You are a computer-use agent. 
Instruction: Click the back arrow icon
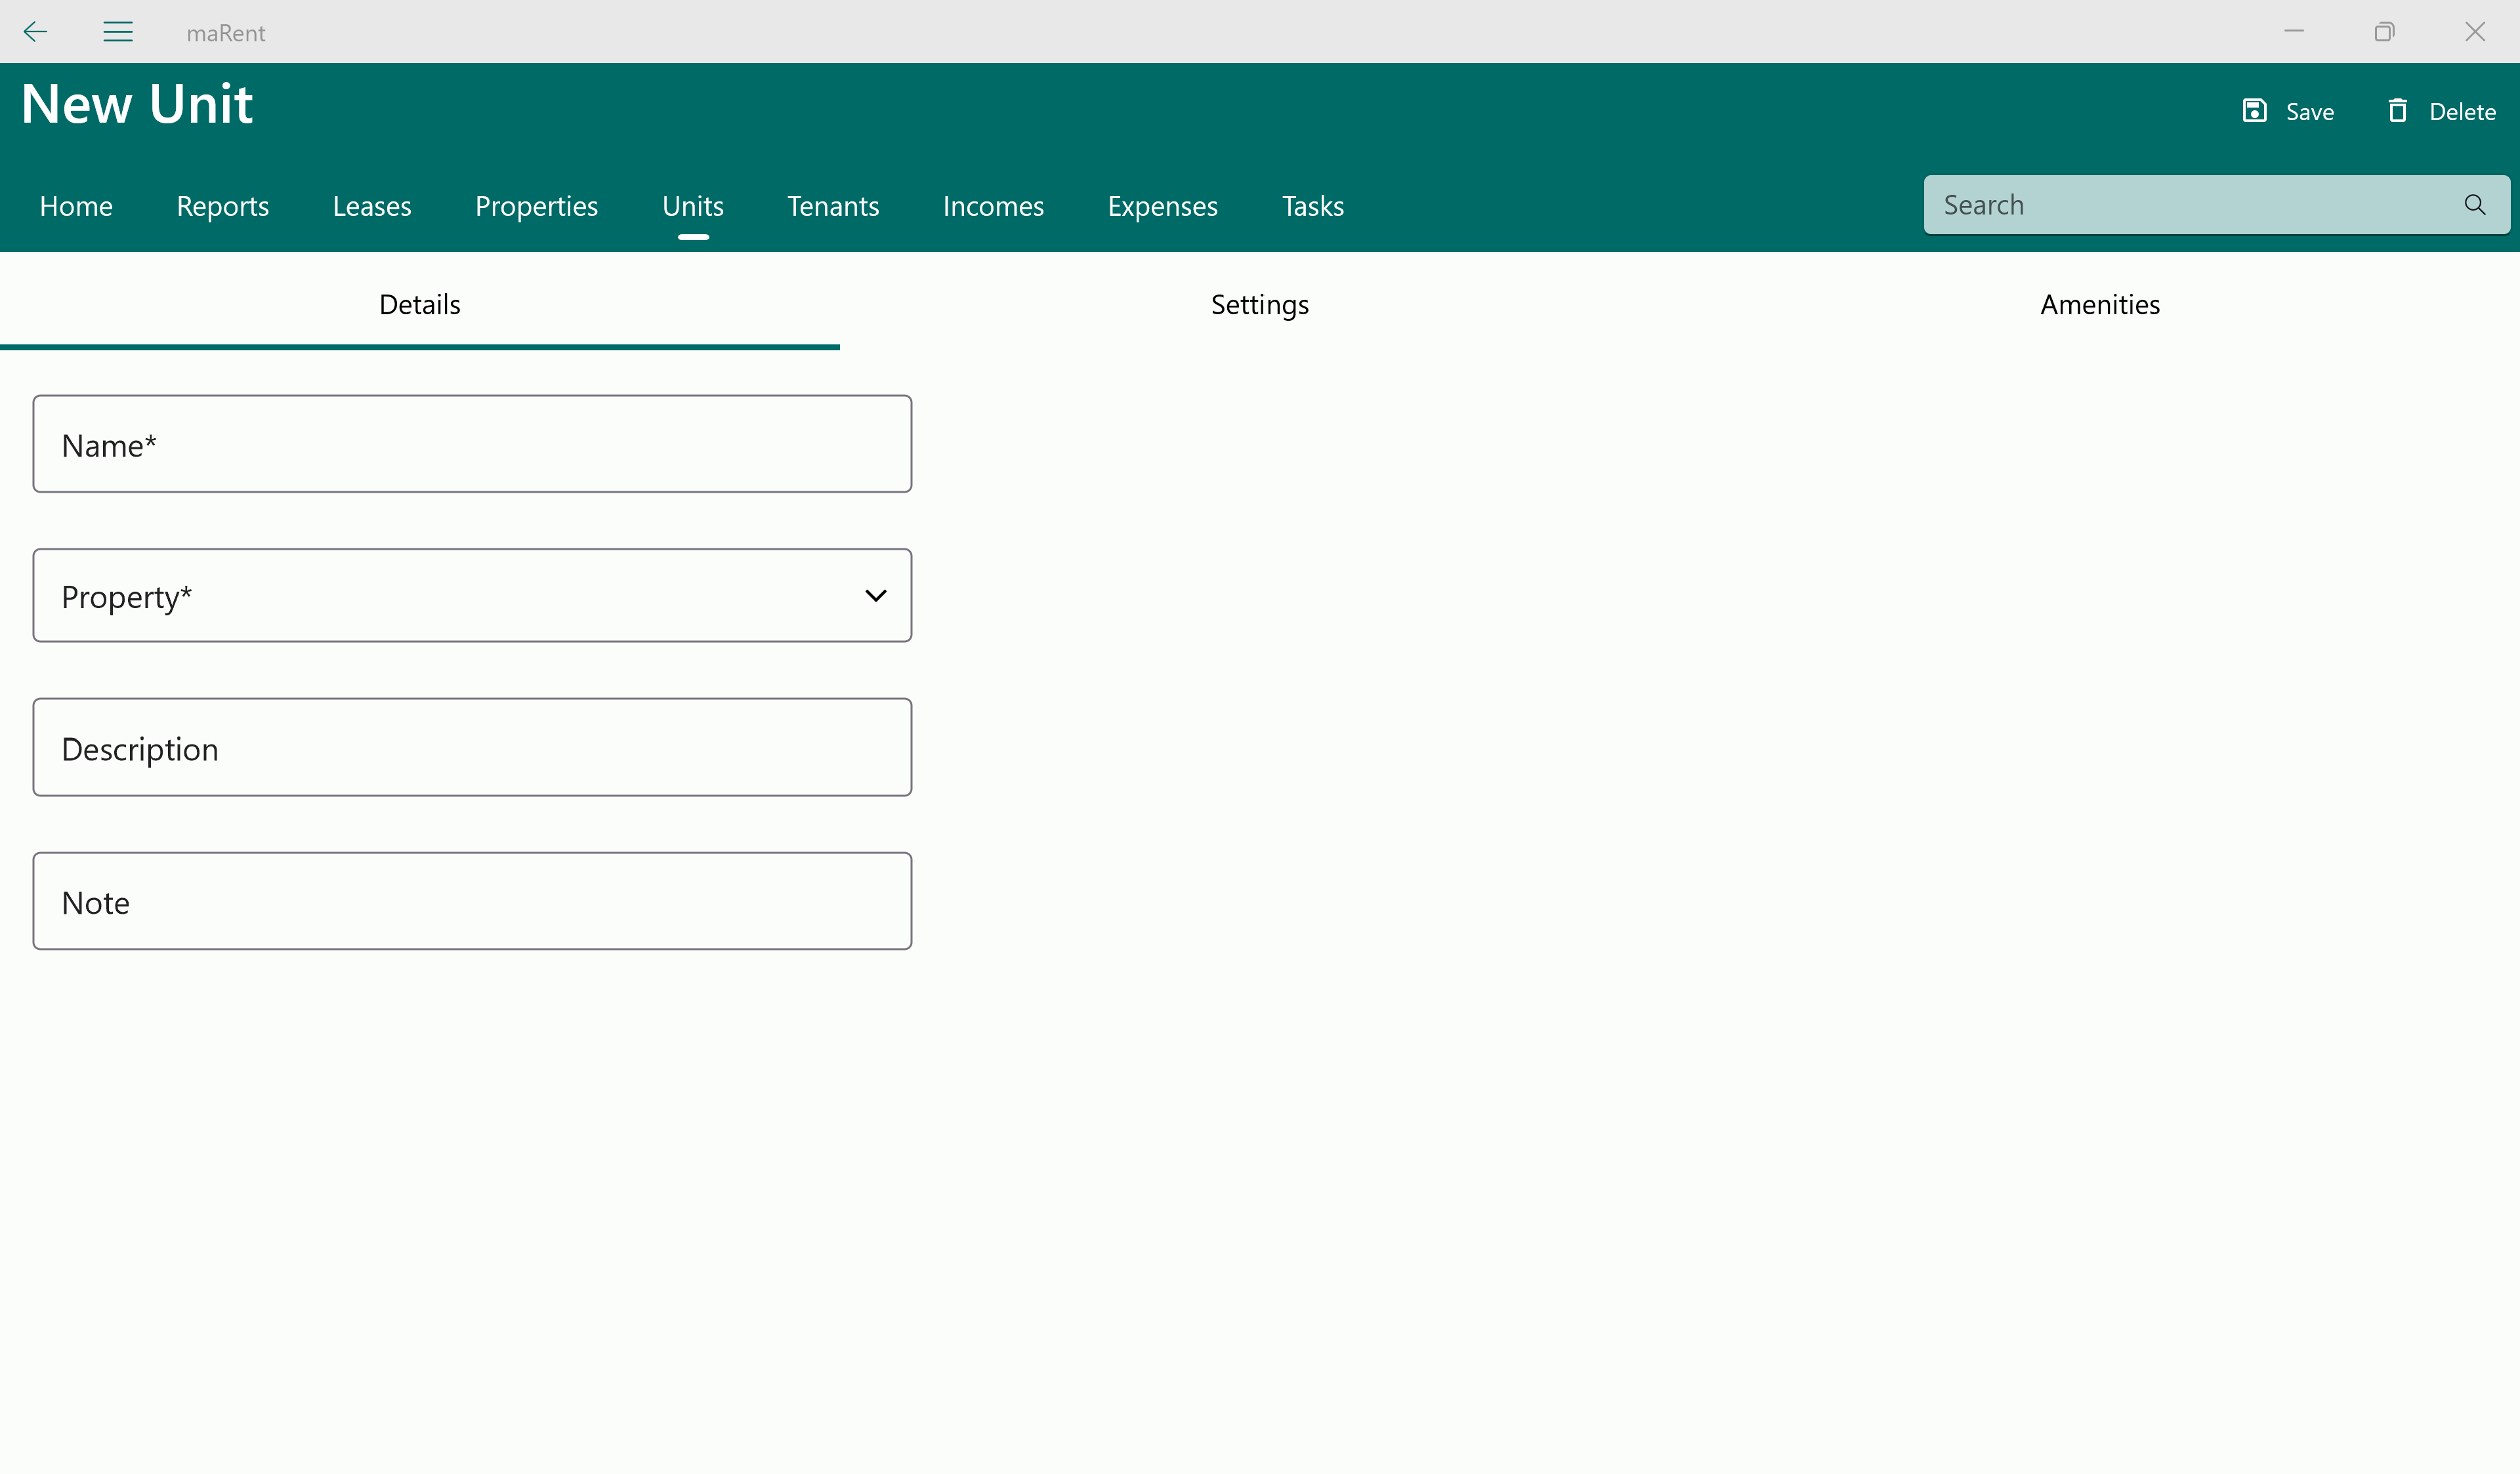[35, 32]
